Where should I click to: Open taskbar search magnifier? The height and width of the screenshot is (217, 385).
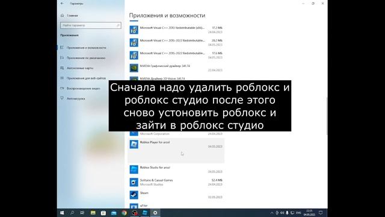pyautogui.click(x=72, y=213)
